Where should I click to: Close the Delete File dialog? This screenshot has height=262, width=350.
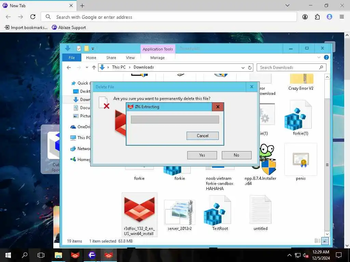point(252,87)
